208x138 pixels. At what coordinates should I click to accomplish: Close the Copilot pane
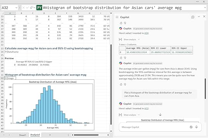(x=204, y=16)
